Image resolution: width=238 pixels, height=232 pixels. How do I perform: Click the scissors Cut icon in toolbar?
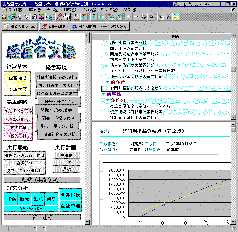(x=19, y=16)
